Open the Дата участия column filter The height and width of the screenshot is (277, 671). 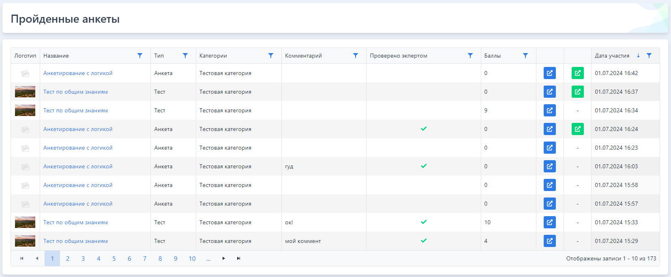(x=649, y=56)
